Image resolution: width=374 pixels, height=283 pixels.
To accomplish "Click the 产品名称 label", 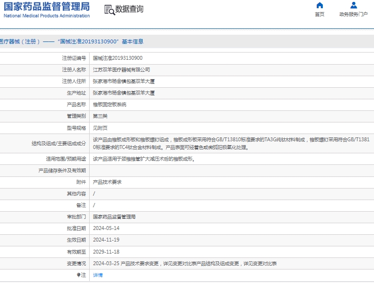I will 76,105.
